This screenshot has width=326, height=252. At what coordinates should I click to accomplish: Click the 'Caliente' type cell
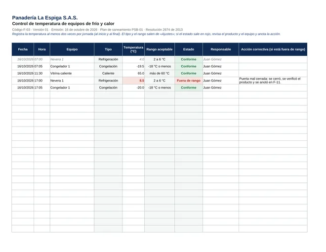coord(108,74)
